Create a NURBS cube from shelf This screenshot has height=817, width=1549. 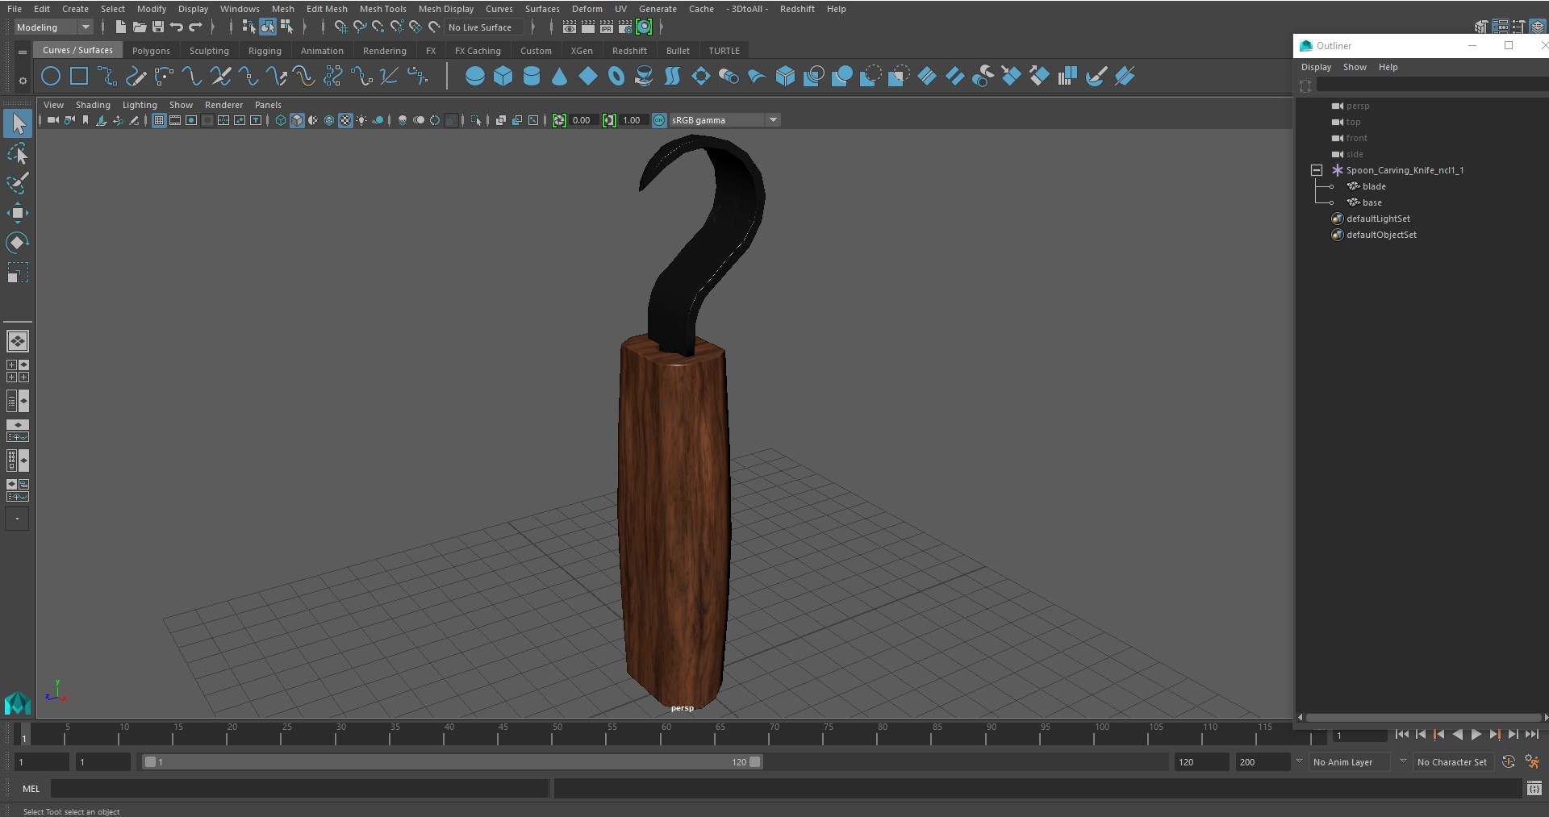(x=503, y=77)
